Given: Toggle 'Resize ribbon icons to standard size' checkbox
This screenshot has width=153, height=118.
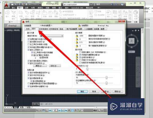Looking at the screenshot, I should (28, 47).
